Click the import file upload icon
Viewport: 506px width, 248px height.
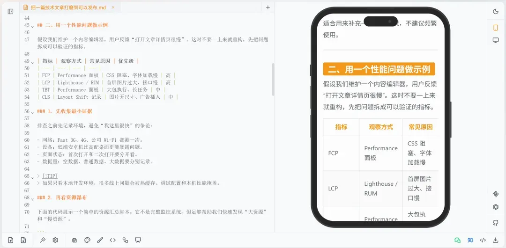click(x=11, y=240)
